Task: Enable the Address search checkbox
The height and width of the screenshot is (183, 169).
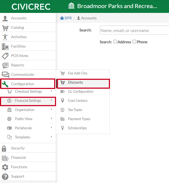Action: tap(115, 42)
